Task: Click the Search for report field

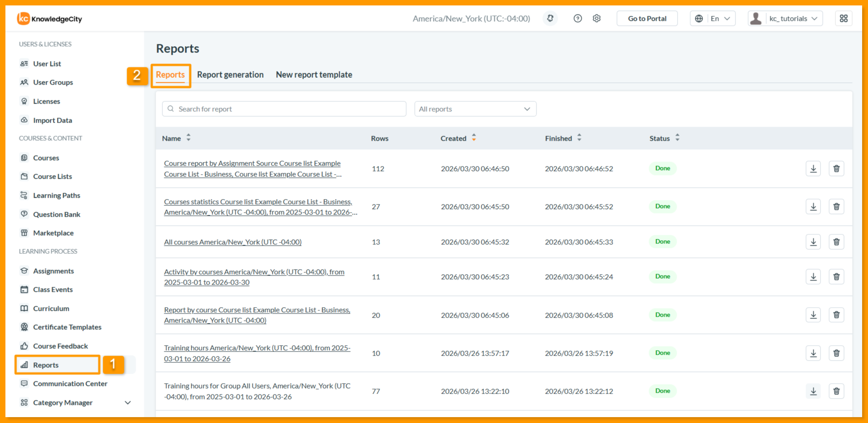Action: pyautogui.click(x=284, y=109)
